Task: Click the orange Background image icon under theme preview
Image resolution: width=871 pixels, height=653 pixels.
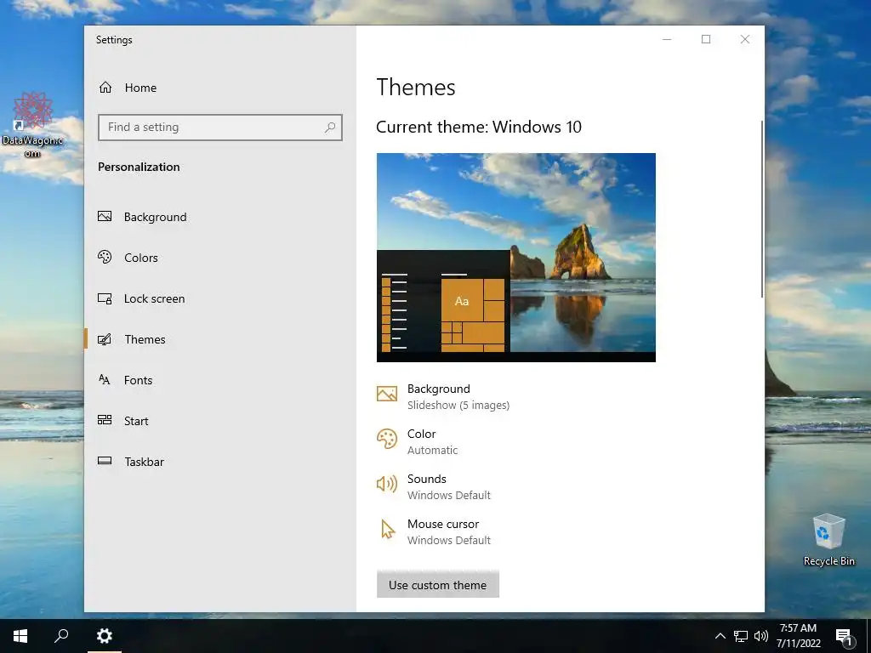Action: (387, 394)
